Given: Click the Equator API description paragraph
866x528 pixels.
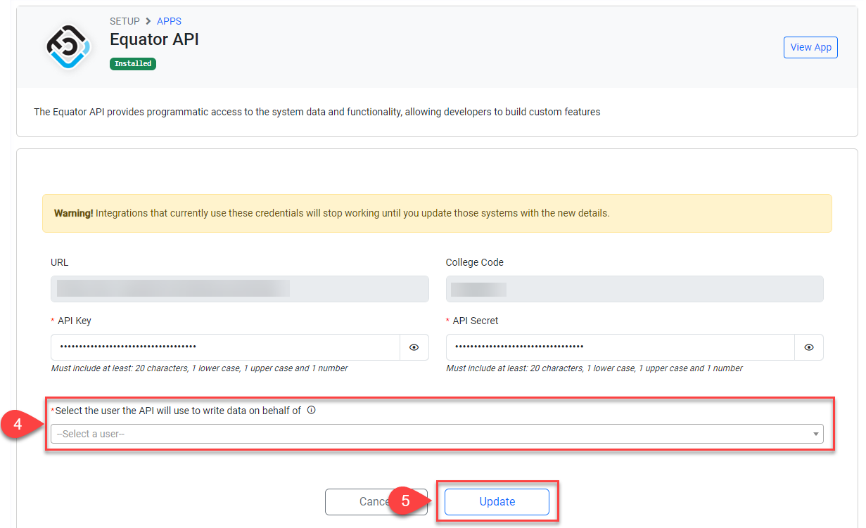Looking at the screenshot, I should tap(317, 112).
